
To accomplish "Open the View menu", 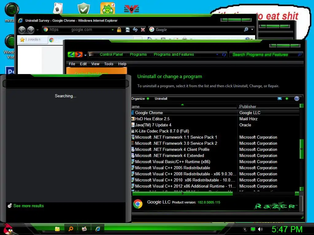I will pyautogui.click(x=95, y=64).
